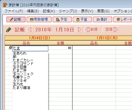
Task: Click the ¥0 amount cell
Action: [60, 48]
